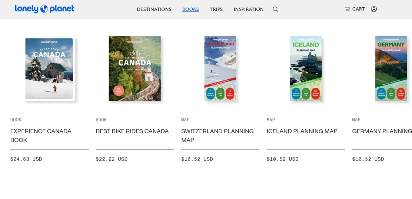
Task: Open the Iceland Planning Map title link
Action: pyautogui.click(x=302, y=131)
